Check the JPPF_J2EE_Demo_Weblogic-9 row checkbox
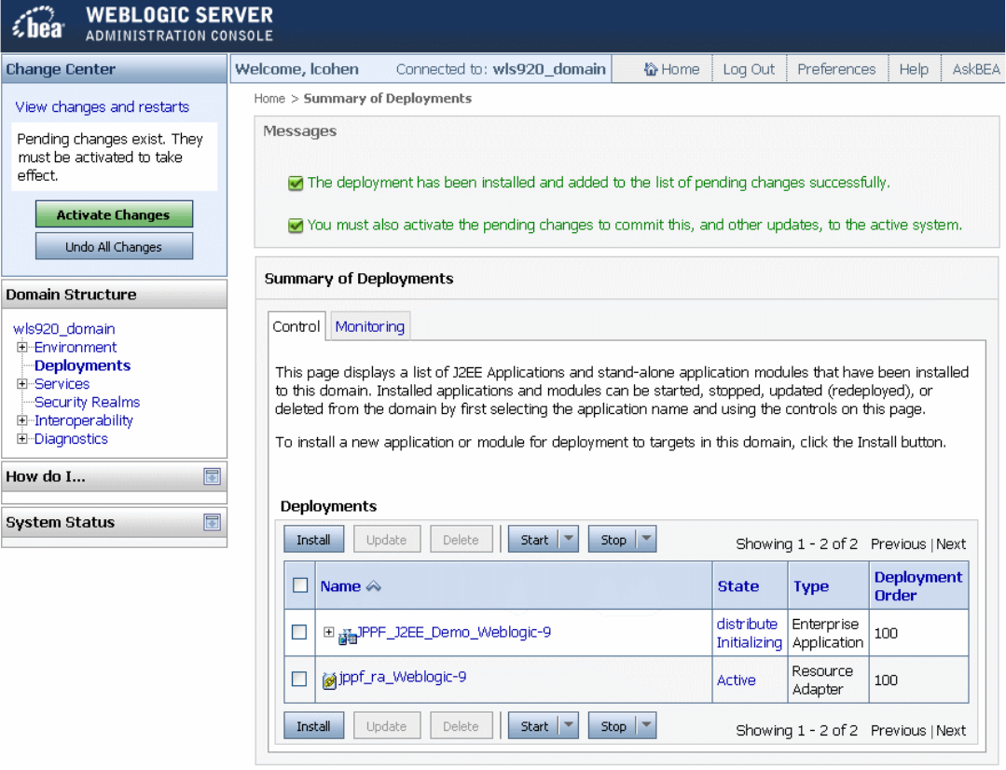Viewport: 1006px width, 770px height. coord(299,632)
